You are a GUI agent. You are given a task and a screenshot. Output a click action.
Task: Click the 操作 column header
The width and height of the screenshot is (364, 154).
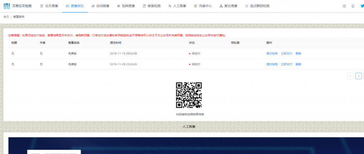(269, 43)
